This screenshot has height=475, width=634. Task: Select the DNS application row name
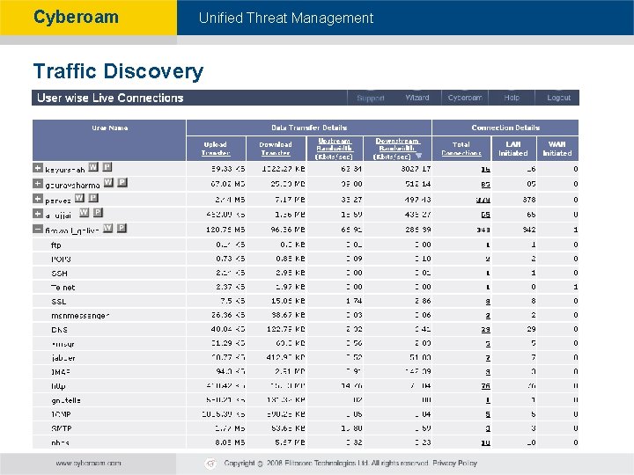click(60, 330)
